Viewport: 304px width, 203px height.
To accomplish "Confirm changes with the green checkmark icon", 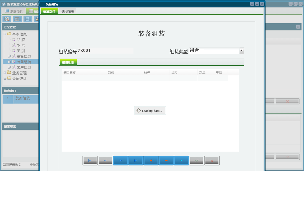I will click(x=197, y=160).
